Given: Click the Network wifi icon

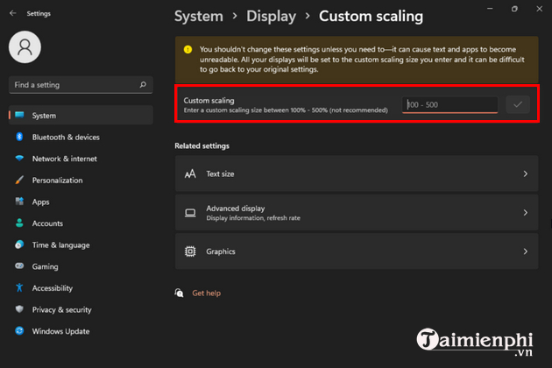Looking at the screenshot, I should [x=19, y=159].
